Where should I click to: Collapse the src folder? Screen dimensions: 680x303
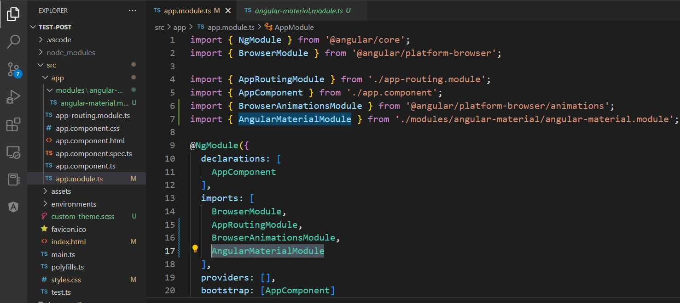pos(41,65)
